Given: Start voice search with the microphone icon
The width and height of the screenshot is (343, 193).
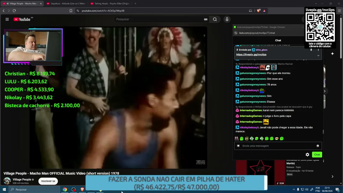Looking at the screenshot, I should coord(227,19).
